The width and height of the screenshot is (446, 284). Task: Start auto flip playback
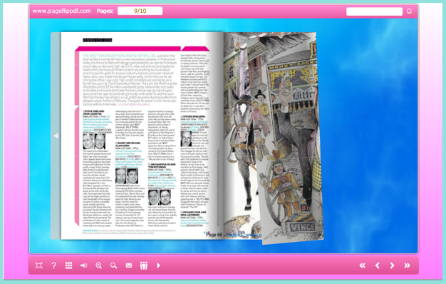point(159,265)
